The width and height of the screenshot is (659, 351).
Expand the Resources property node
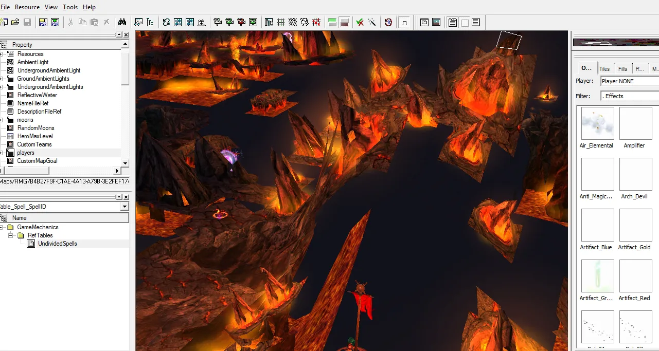point(2,54)
